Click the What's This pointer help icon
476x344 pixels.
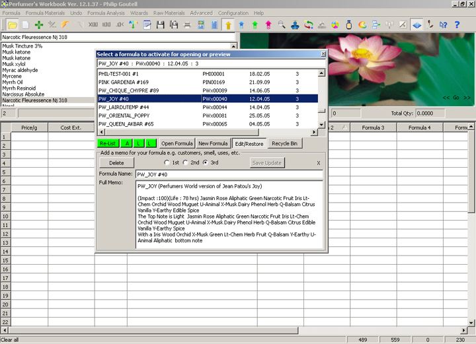click(443, 25)
